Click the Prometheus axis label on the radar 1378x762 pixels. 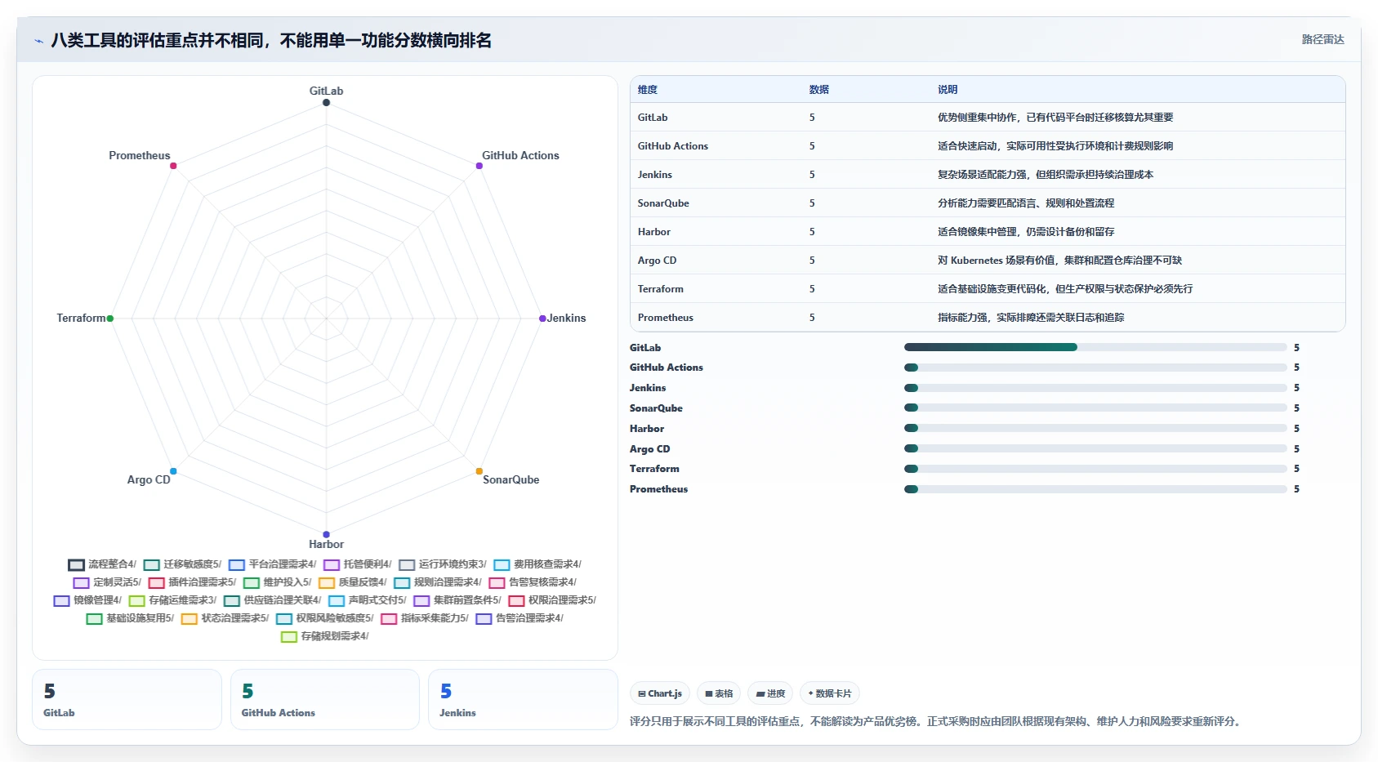point(140,155)
